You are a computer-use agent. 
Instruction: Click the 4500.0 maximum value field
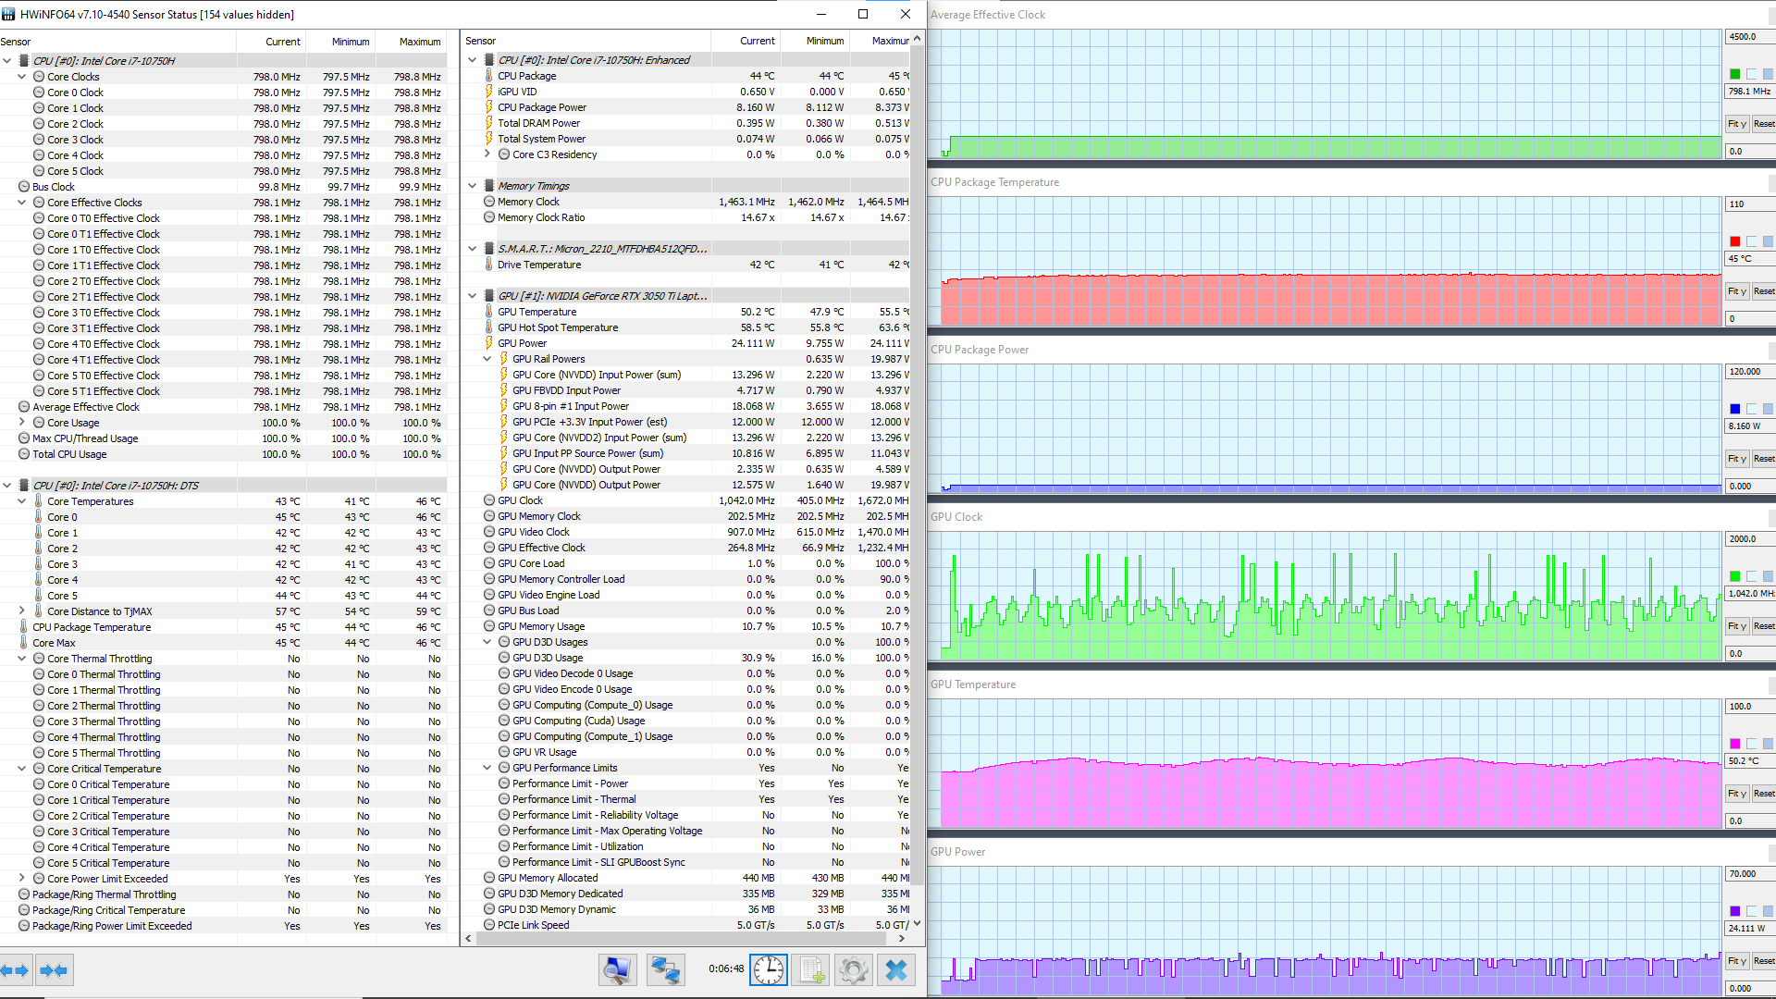(x=1747, y=37)
